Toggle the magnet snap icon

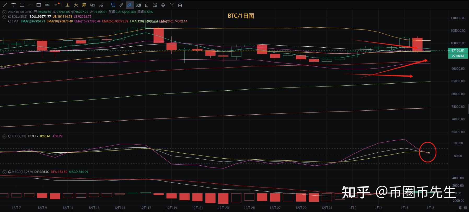(x=163, y=5)
